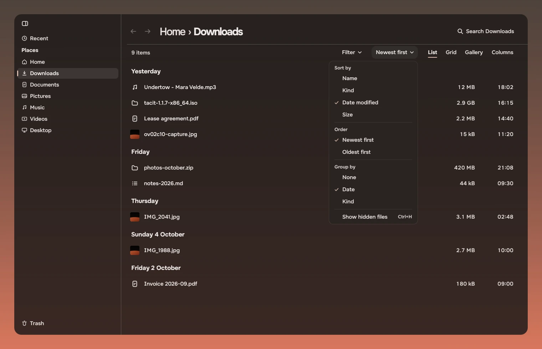The width and height of the screenshot is (542, 349).
Task: Click the music icon of Undertow mp3
Action: 135,87
